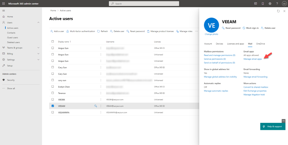Viewport: 288px width, 145px height.
Task: Uncheck the VEEAM row checkbox
Action: (x=53, y=106)
